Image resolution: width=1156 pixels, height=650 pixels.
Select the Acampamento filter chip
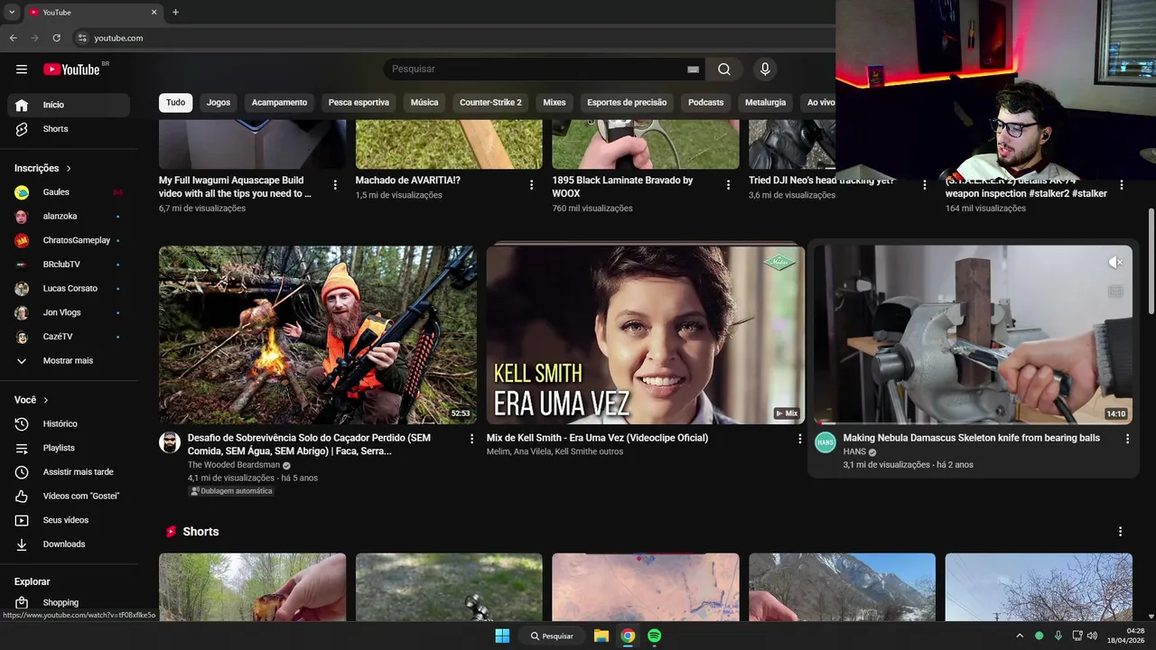click(279, 102)
